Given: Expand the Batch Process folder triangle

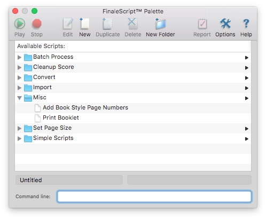Looking at the screenshot, I should [x=19, y=57].
